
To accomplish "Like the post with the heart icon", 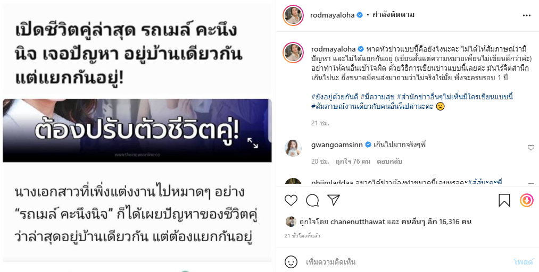I will pyautogui.click(x=291, y=200).
